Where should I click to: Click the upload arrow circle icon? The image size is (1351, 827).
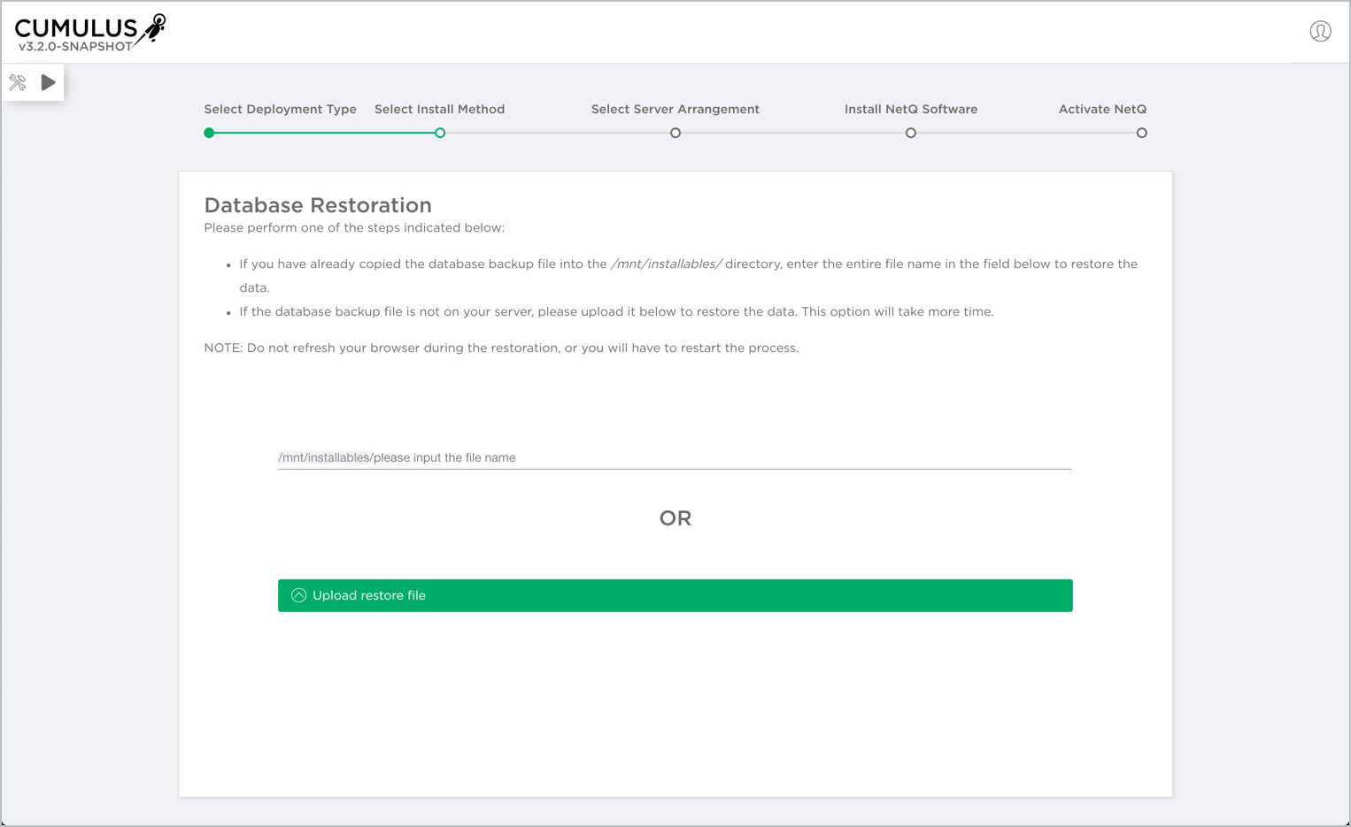299,595
